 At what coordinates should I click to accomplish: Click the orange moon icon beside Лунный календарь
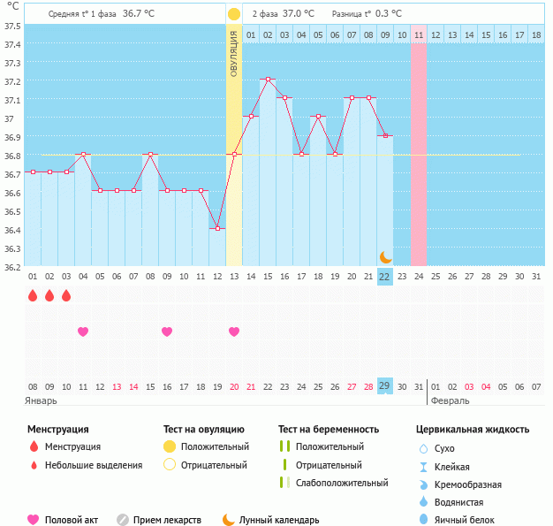tap(229, 520)
